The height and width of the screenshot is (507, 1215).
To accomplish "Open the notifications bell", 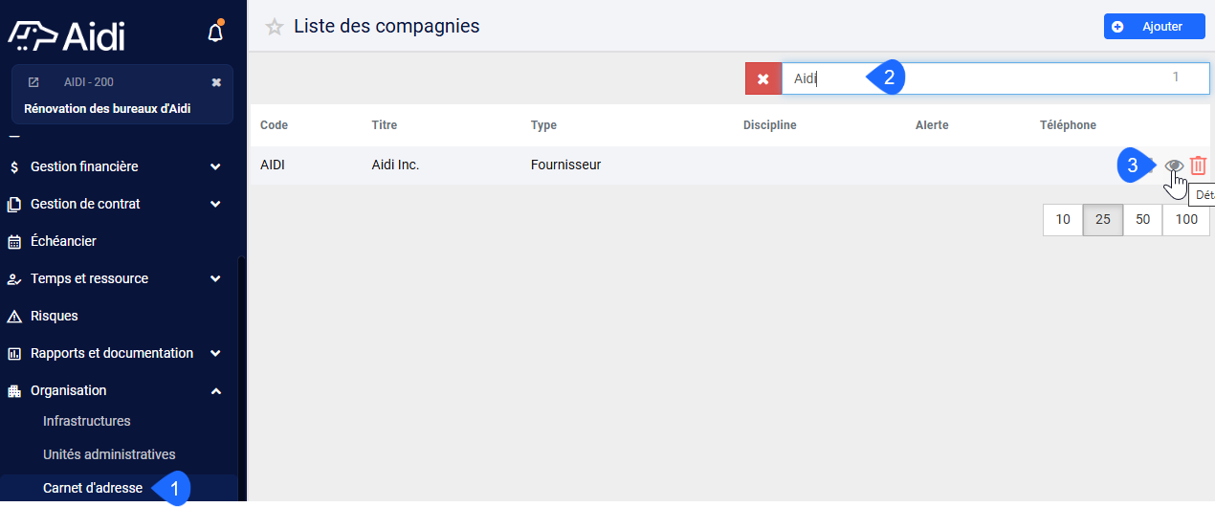I will pyautogui.click(x=215, y=33).
